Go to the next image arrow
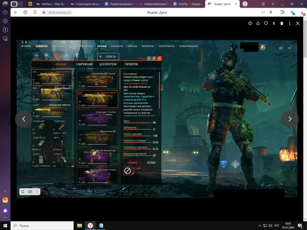This screenshot has width=307, height=230. coord(290,119)
